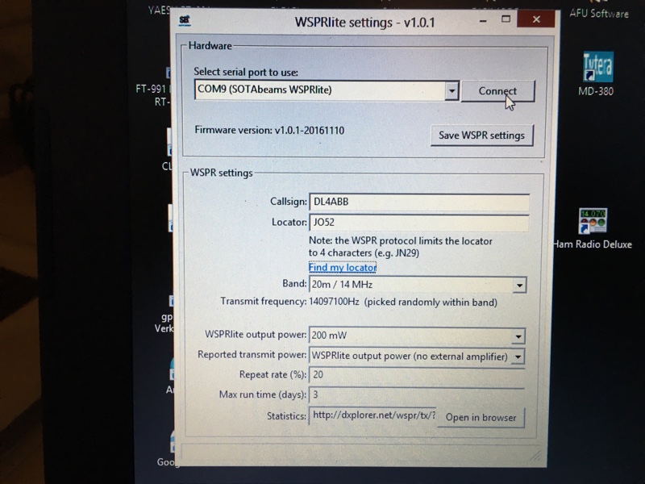Select the AFU Software desktop label
Screen dimensions: 645x484
(x=598, y=14)
